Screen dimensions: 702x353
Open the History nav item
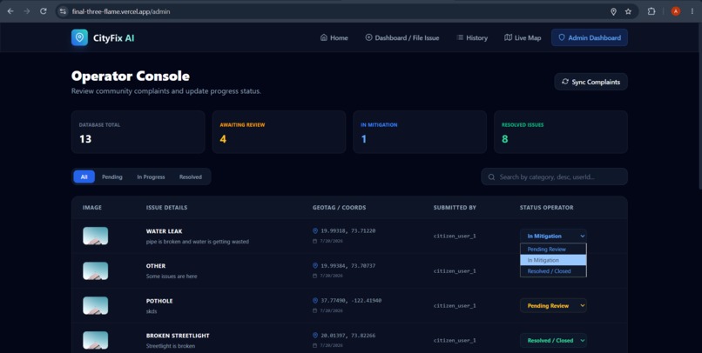pos(472,37)
